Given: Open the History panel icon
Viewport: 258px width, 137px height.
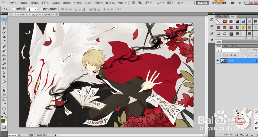Looking at the screenshot, I should click(212, 20).
